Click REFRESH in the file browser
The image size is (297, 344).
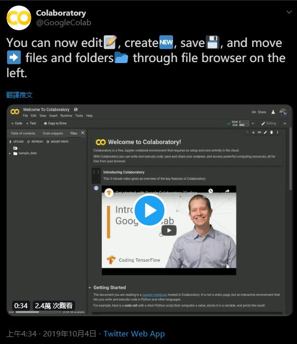[x=35, y=142]
